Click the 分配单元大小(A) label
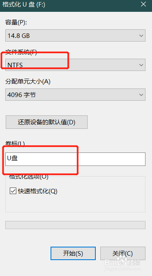This screenshot has width=152, height=276. pos(28,82)
